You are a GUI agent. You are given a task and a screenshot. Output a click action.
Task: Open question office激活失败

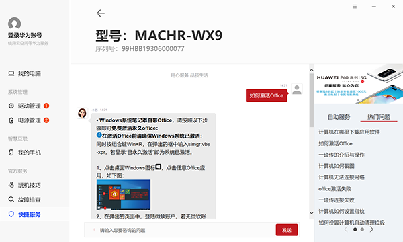pyautogui.click(x=335, y=189)
